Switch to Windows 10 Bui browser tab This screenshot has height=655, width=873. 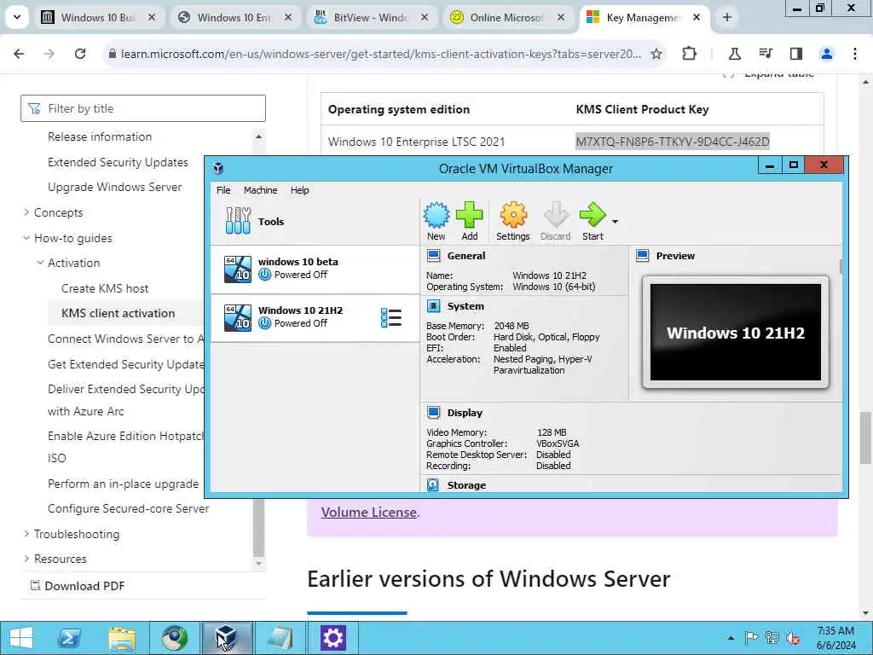[99, 17]
